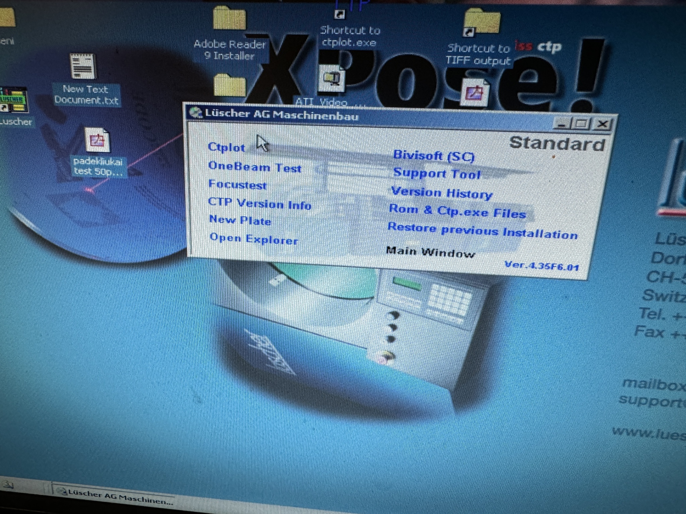
Task: Open the unlabeled folder below Adobe Reader
Action: coord(229,85)
